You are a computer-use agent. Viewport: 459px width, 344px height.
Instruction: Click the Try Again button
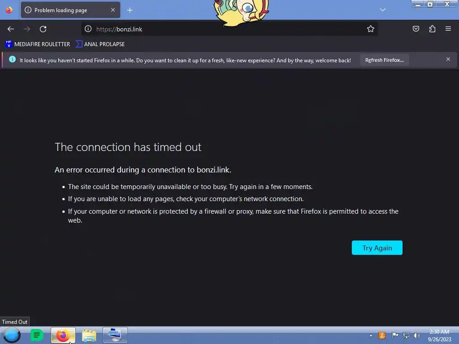click(377, 248)
